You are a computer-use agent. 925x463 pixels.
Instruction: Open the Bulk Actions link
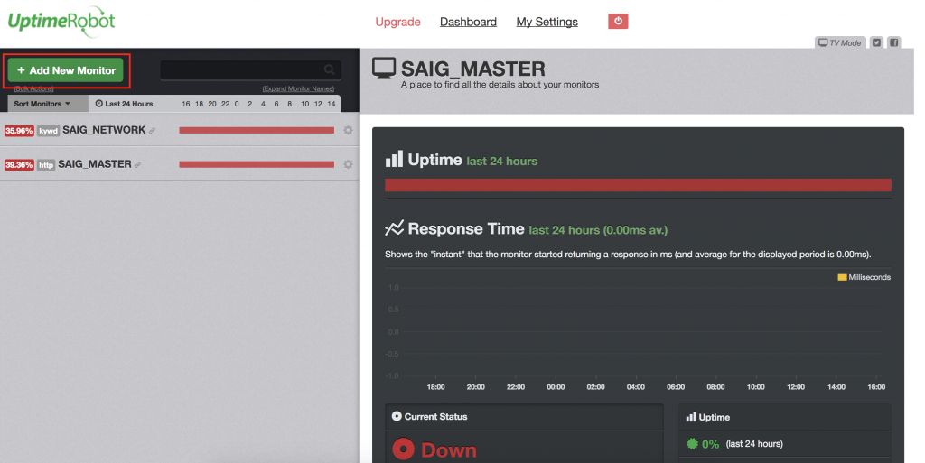34,88
